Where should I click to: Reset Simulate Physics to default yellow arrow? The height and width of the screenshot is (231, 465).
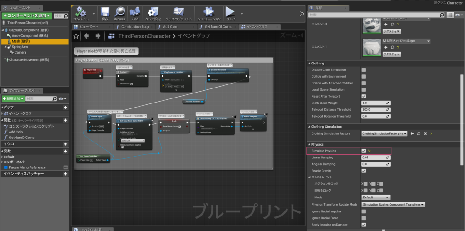369,151
